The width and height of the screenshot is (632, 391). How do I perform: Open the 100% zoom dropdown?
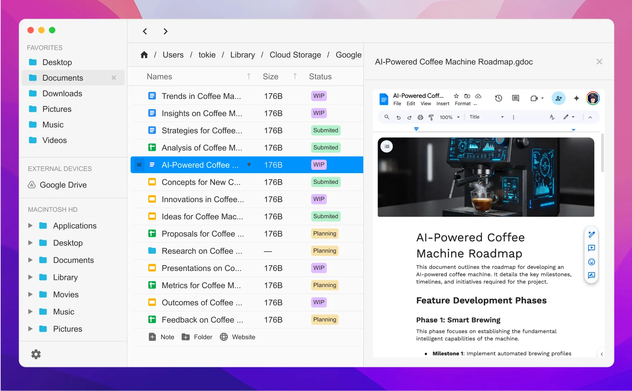[x=449, y=117]
